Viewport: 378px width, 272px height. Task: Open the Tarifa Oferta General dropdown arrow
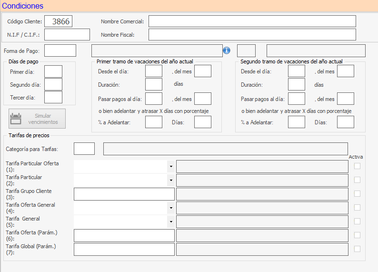pos(170,208)
